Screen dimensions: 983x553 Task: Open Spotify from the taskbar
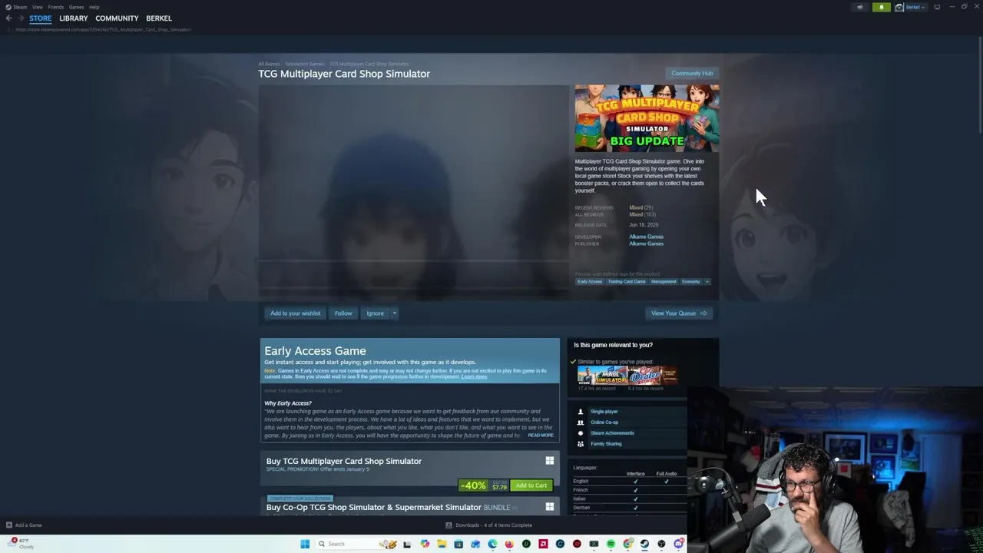tap(611, 544)
